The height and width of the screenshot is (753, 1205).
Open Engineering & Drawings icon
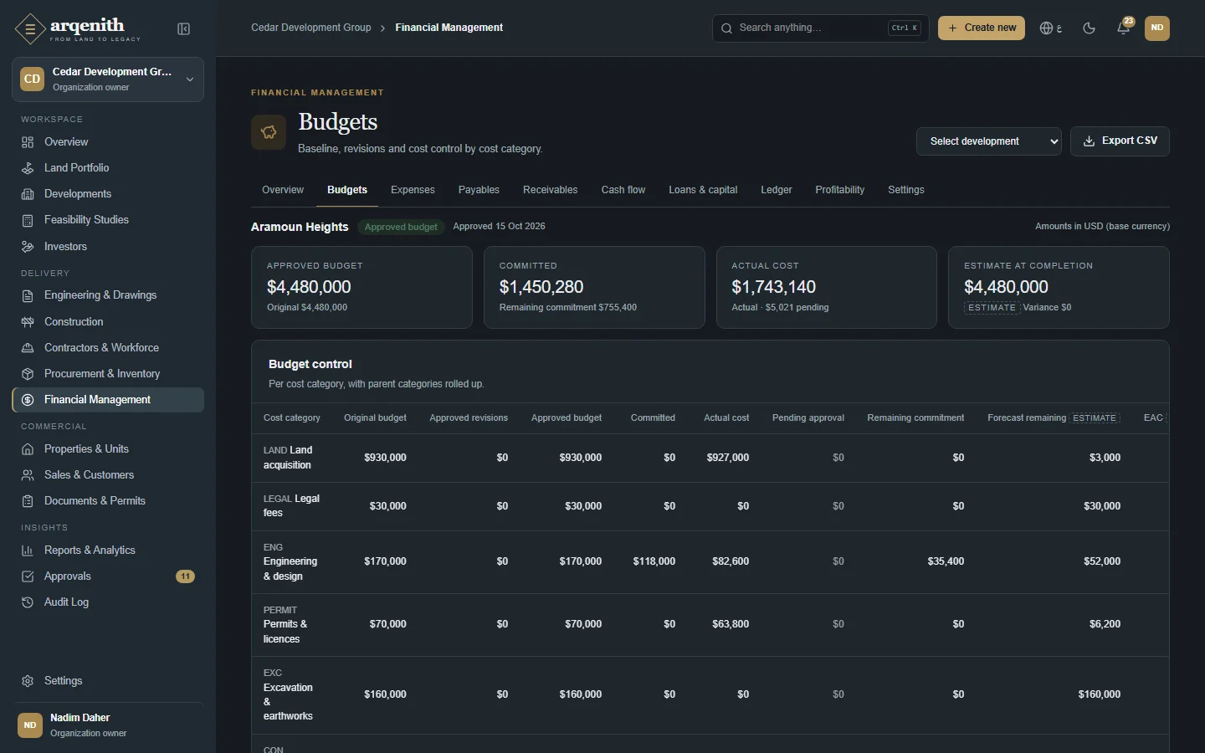[28, 295]
